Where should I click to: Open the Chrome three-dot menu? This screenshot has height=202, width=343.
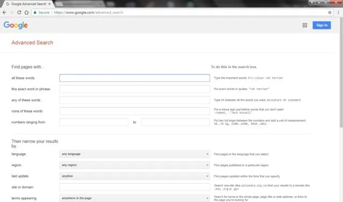tap(338, 12)
